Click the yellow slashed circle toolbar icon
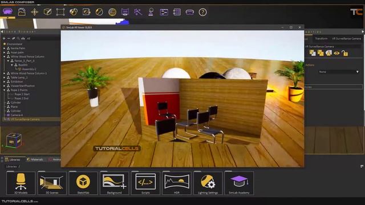 click(99, 12)
